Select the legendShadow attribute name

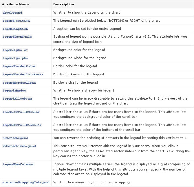pos(14,90)
